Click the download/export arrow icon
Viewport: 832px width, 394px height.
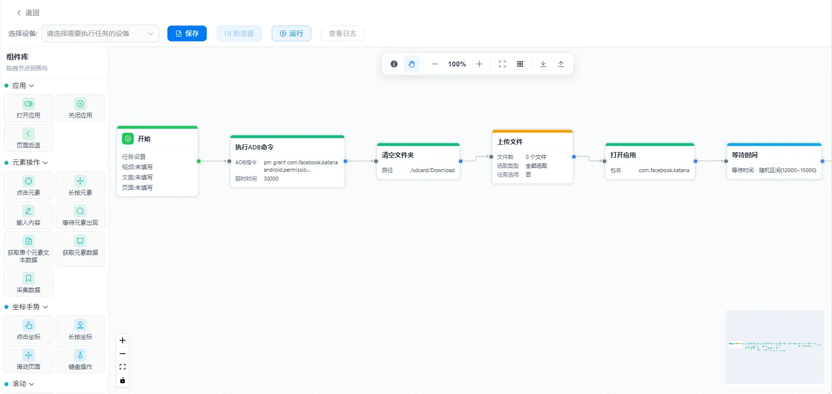(543, 64)
